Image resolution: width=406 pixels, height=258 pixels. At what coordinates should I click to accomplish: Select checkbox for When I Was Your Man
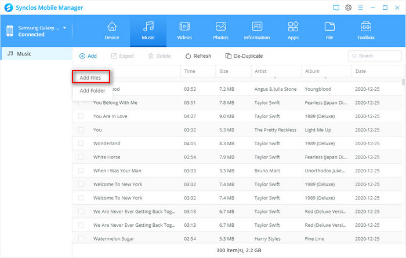click(x=81, y=171)
